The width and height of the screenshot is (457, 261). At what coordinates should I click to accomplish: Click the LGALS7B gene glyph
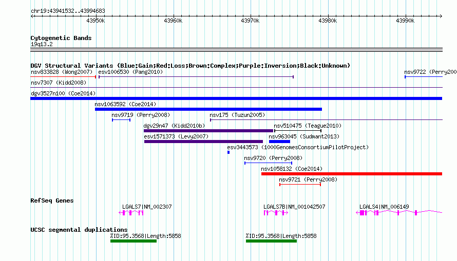pos(276,213)
